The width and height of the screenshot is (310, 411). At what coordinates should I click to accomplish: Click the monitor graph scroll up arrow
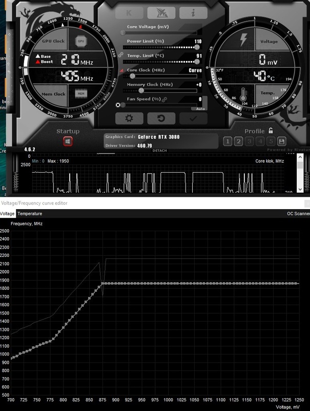tap(300, 157)
